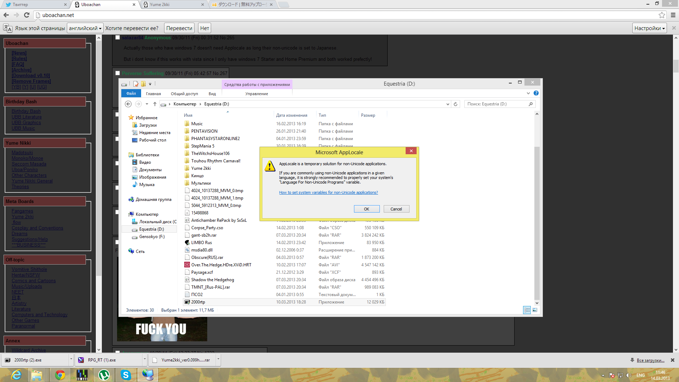
Task: Bookmark this page with the star icon
Action: point(662,15)
